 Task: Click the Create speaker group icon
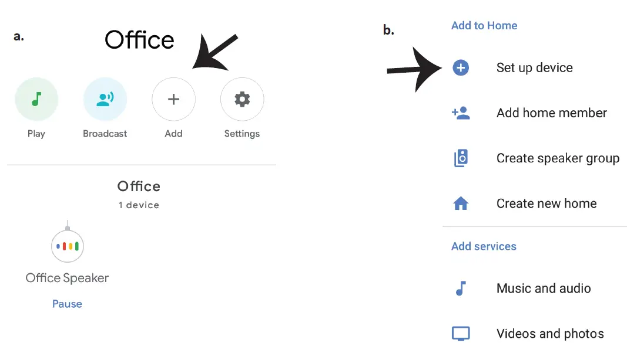coord(461,158)
